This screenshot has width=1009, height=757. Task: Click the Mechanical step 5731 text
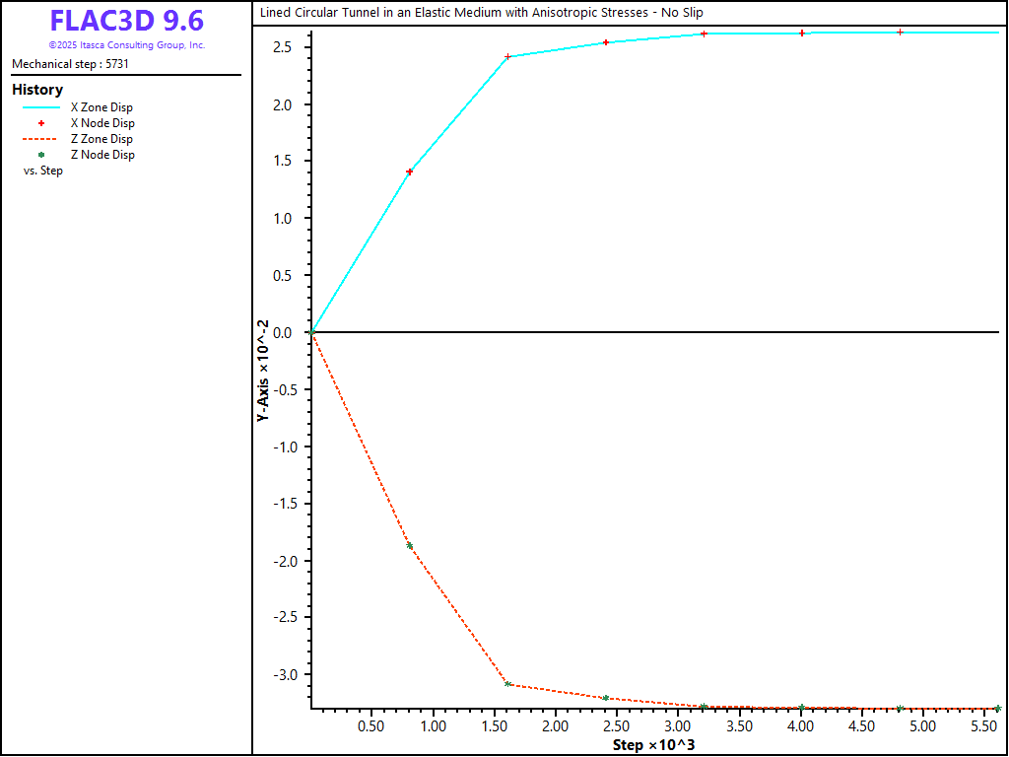pyautogui.click(x=70, y=64)
